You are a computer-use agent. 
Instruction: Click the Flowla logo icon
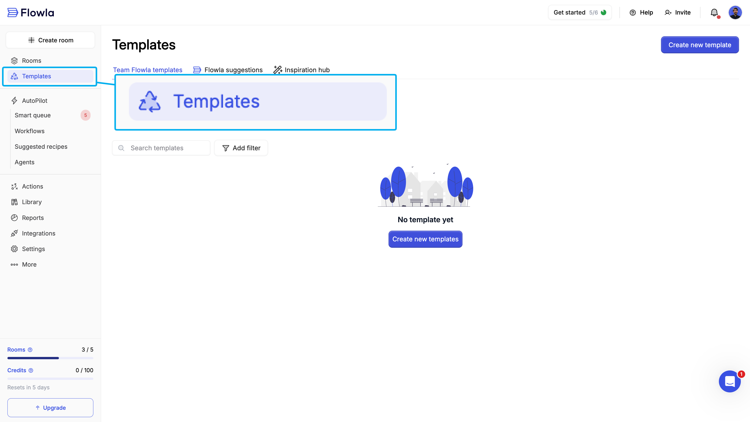pyautogui.click(x=12, y=13)
